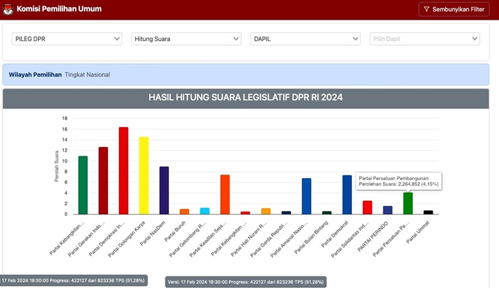Click the yellow-orange Partai Hati Nurani bar
This screenshot has width=499, height=288.
pos(266,211)
